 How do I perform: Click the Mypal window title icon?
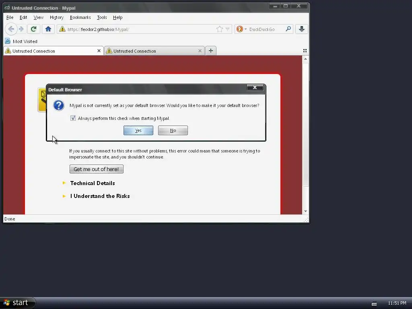[7, 8]
